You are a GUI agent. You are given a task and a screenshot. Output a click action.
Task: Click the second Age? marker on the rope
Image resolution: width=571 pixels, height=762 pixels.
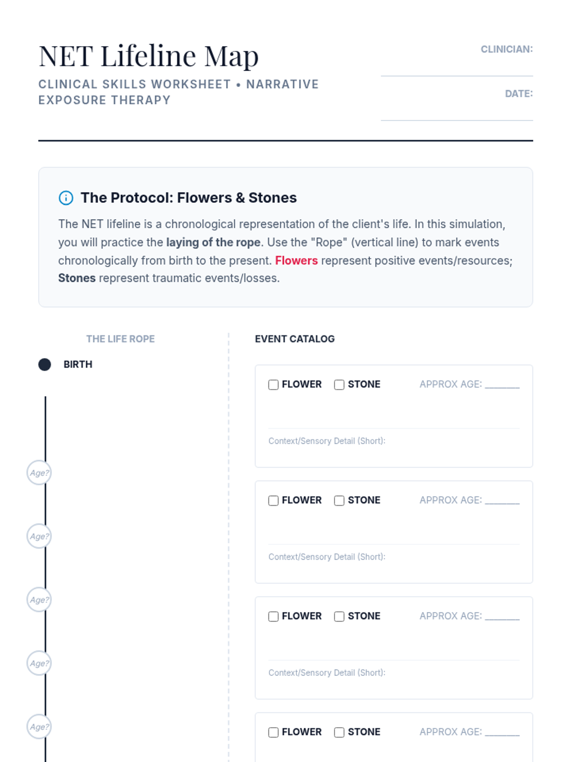pyautogui.click(x=39, y=536)
